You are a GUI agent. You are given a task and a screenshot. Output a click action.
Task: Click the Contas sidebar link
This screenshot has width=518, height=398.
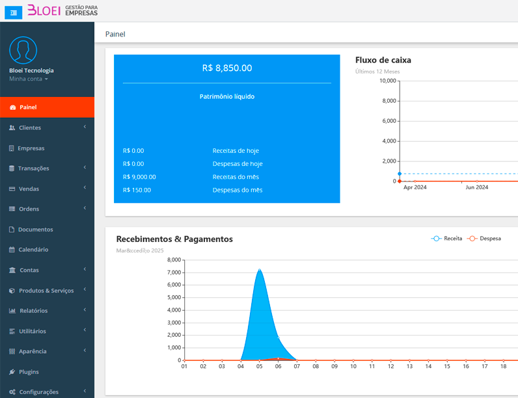pos(29,270)
